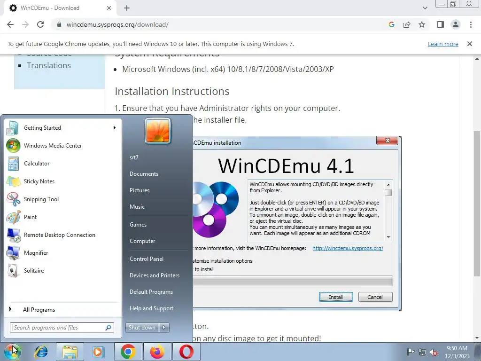Click the Solitaire cards icon
481x361 pixels.
(x=13, y=270)
